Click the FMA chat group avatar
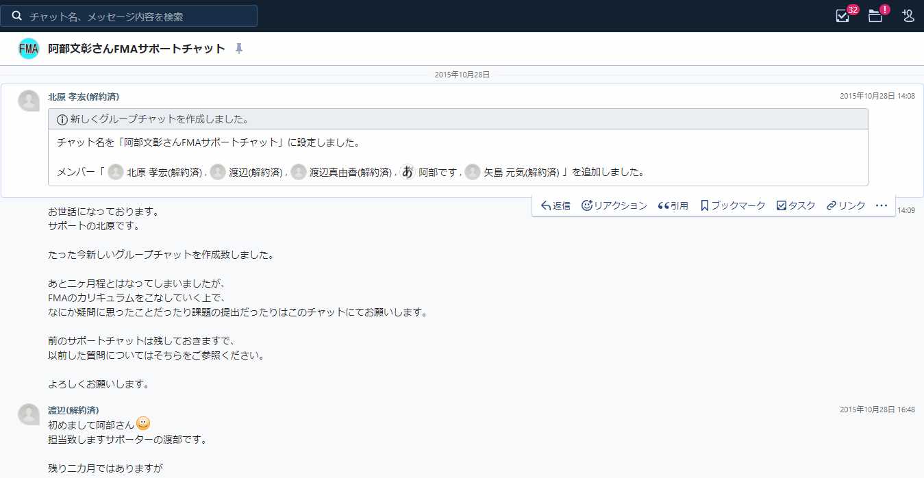Screen dimensions: 924x478 click(29, 49)
